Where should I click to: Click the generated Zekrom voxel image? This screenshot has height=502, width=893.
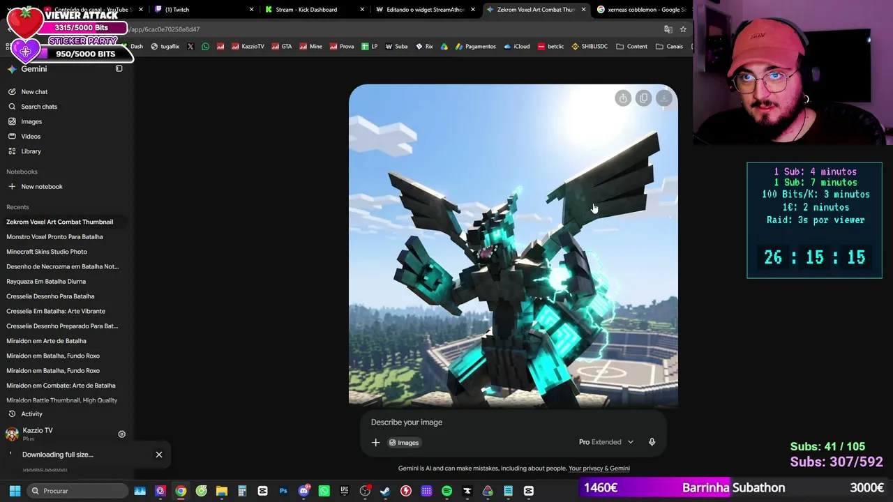[513, 245]
